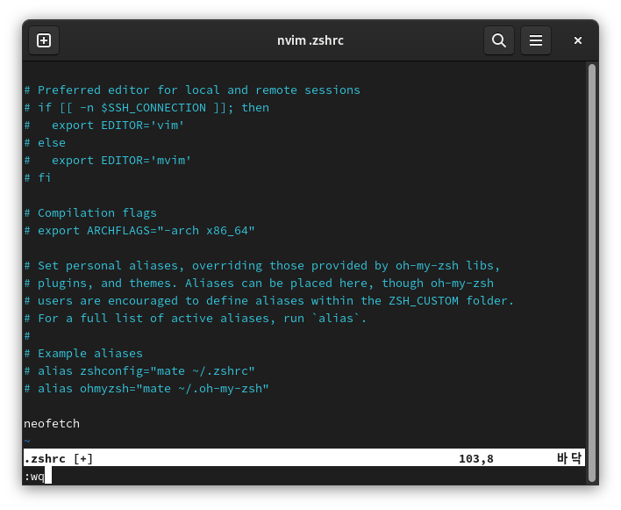621x510 pixels.
Task: Click the '# Example aliases' line
Action: click(x=83, y=353)
